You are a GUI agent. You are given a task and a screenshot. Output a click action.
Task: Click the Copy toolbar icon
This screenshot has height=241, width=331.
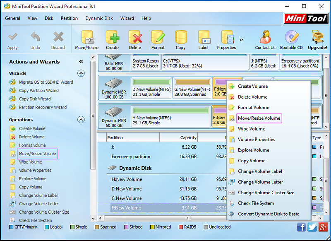point(181,37)
